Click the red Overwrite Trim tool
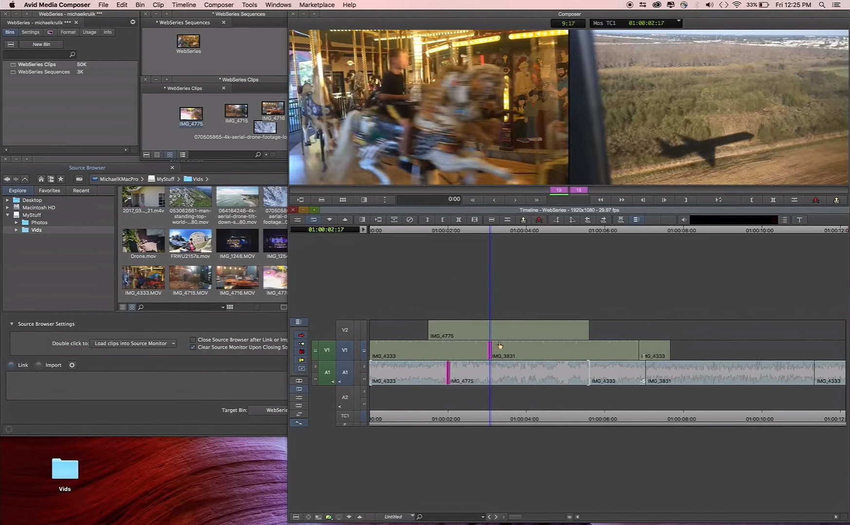This screenshot has height=525, width=850. pyautogui.click(x=301, y=351)
